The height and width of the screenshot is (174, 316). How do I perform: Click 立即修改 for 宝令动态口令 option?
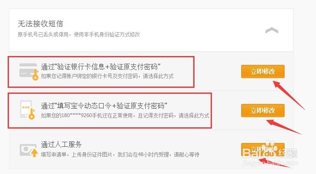(x=263, y=110)
